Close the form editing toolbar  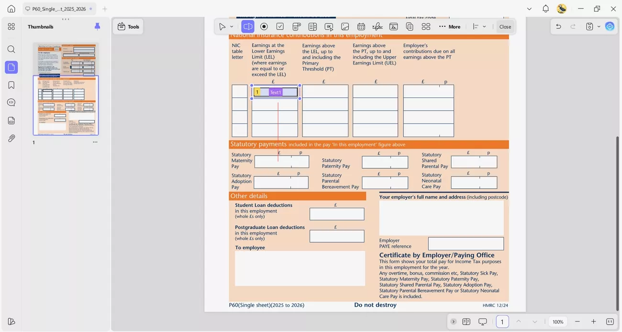[x=505, y=26]
